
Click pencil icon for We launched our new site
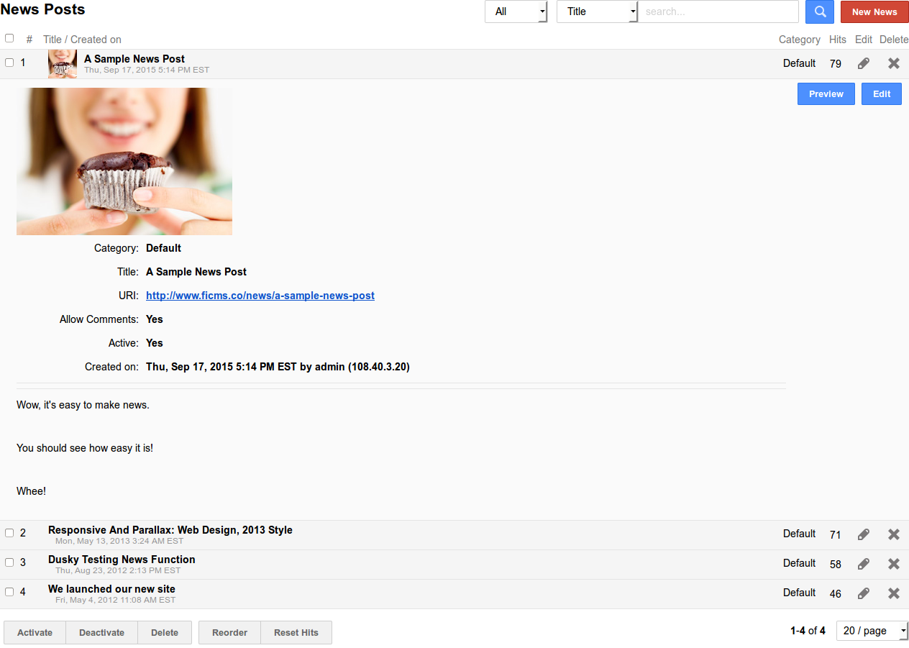pyautogui.click(x=864, y=593)
